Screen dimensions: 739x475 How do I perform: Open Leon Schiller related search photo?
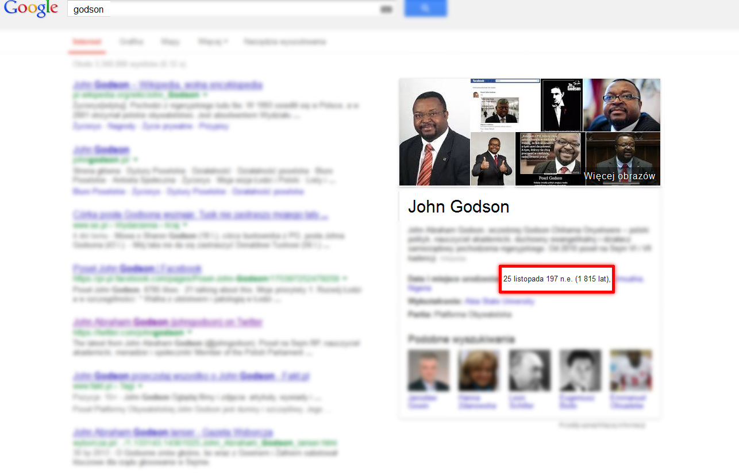click(x=529, y=370)
